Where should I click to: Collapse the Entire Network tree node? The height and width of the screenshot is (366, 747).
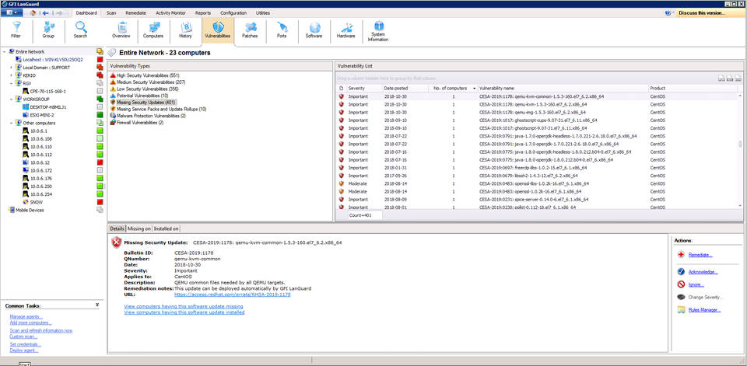(x=4, y=51)
